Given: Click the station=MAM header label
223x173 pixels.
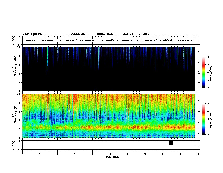Looking at the screenshot, I should click(105, 34).
